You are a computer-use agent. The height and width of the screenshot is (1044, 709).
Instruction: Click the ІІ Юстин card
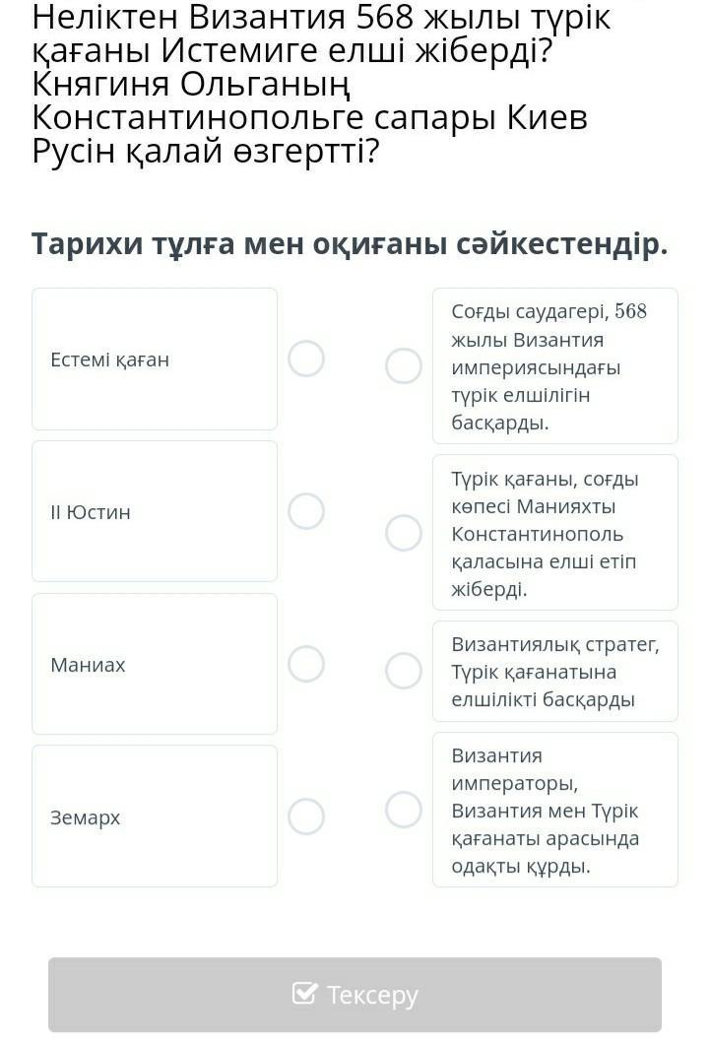[x=155, y=511]
